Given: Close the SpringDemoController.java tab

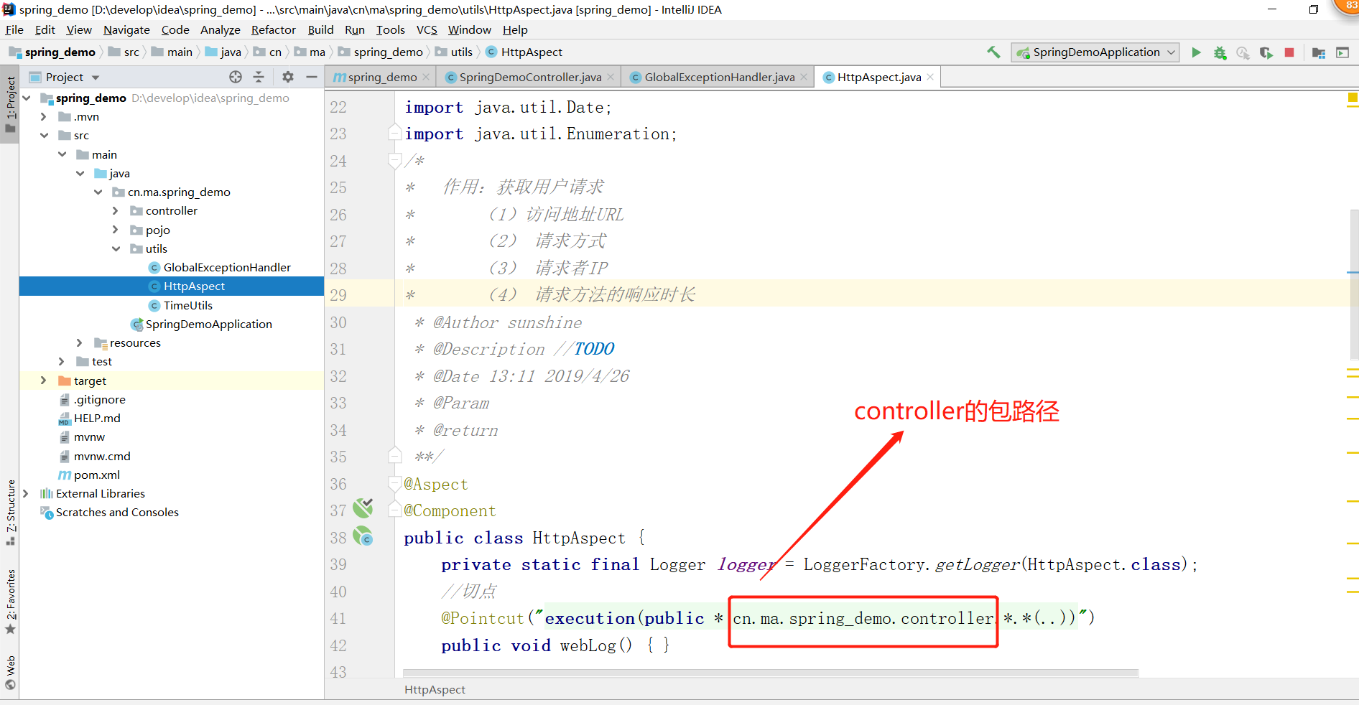Looking at the screenshot, I should click(x=611, y=77).
